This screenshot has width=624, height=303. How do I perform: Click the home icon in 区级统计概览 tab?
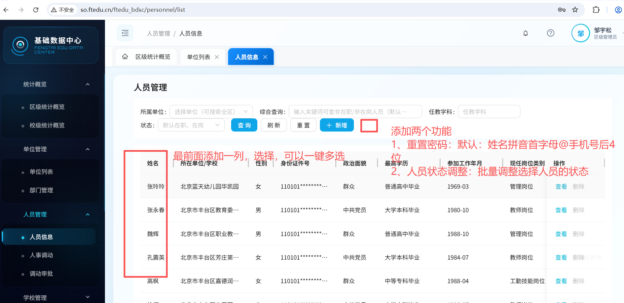[x=125, y=56]
